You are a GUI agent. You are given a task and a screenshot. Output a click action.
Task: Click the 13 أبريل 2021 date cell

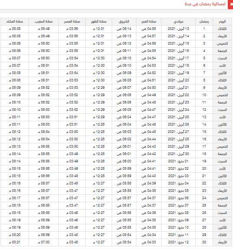coord(178,29)
